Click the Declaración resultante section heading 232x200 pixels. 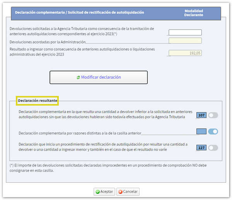click(x=38, y=101)
